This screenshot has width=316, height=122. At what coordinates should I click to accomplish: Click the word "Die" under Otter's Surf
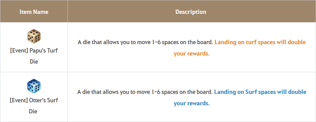tap(34, 111)
